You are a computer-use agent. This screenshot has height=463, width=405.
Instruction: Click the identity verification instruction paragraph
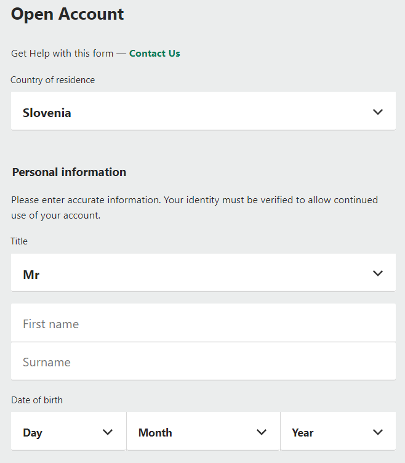[x=194, y=207]
